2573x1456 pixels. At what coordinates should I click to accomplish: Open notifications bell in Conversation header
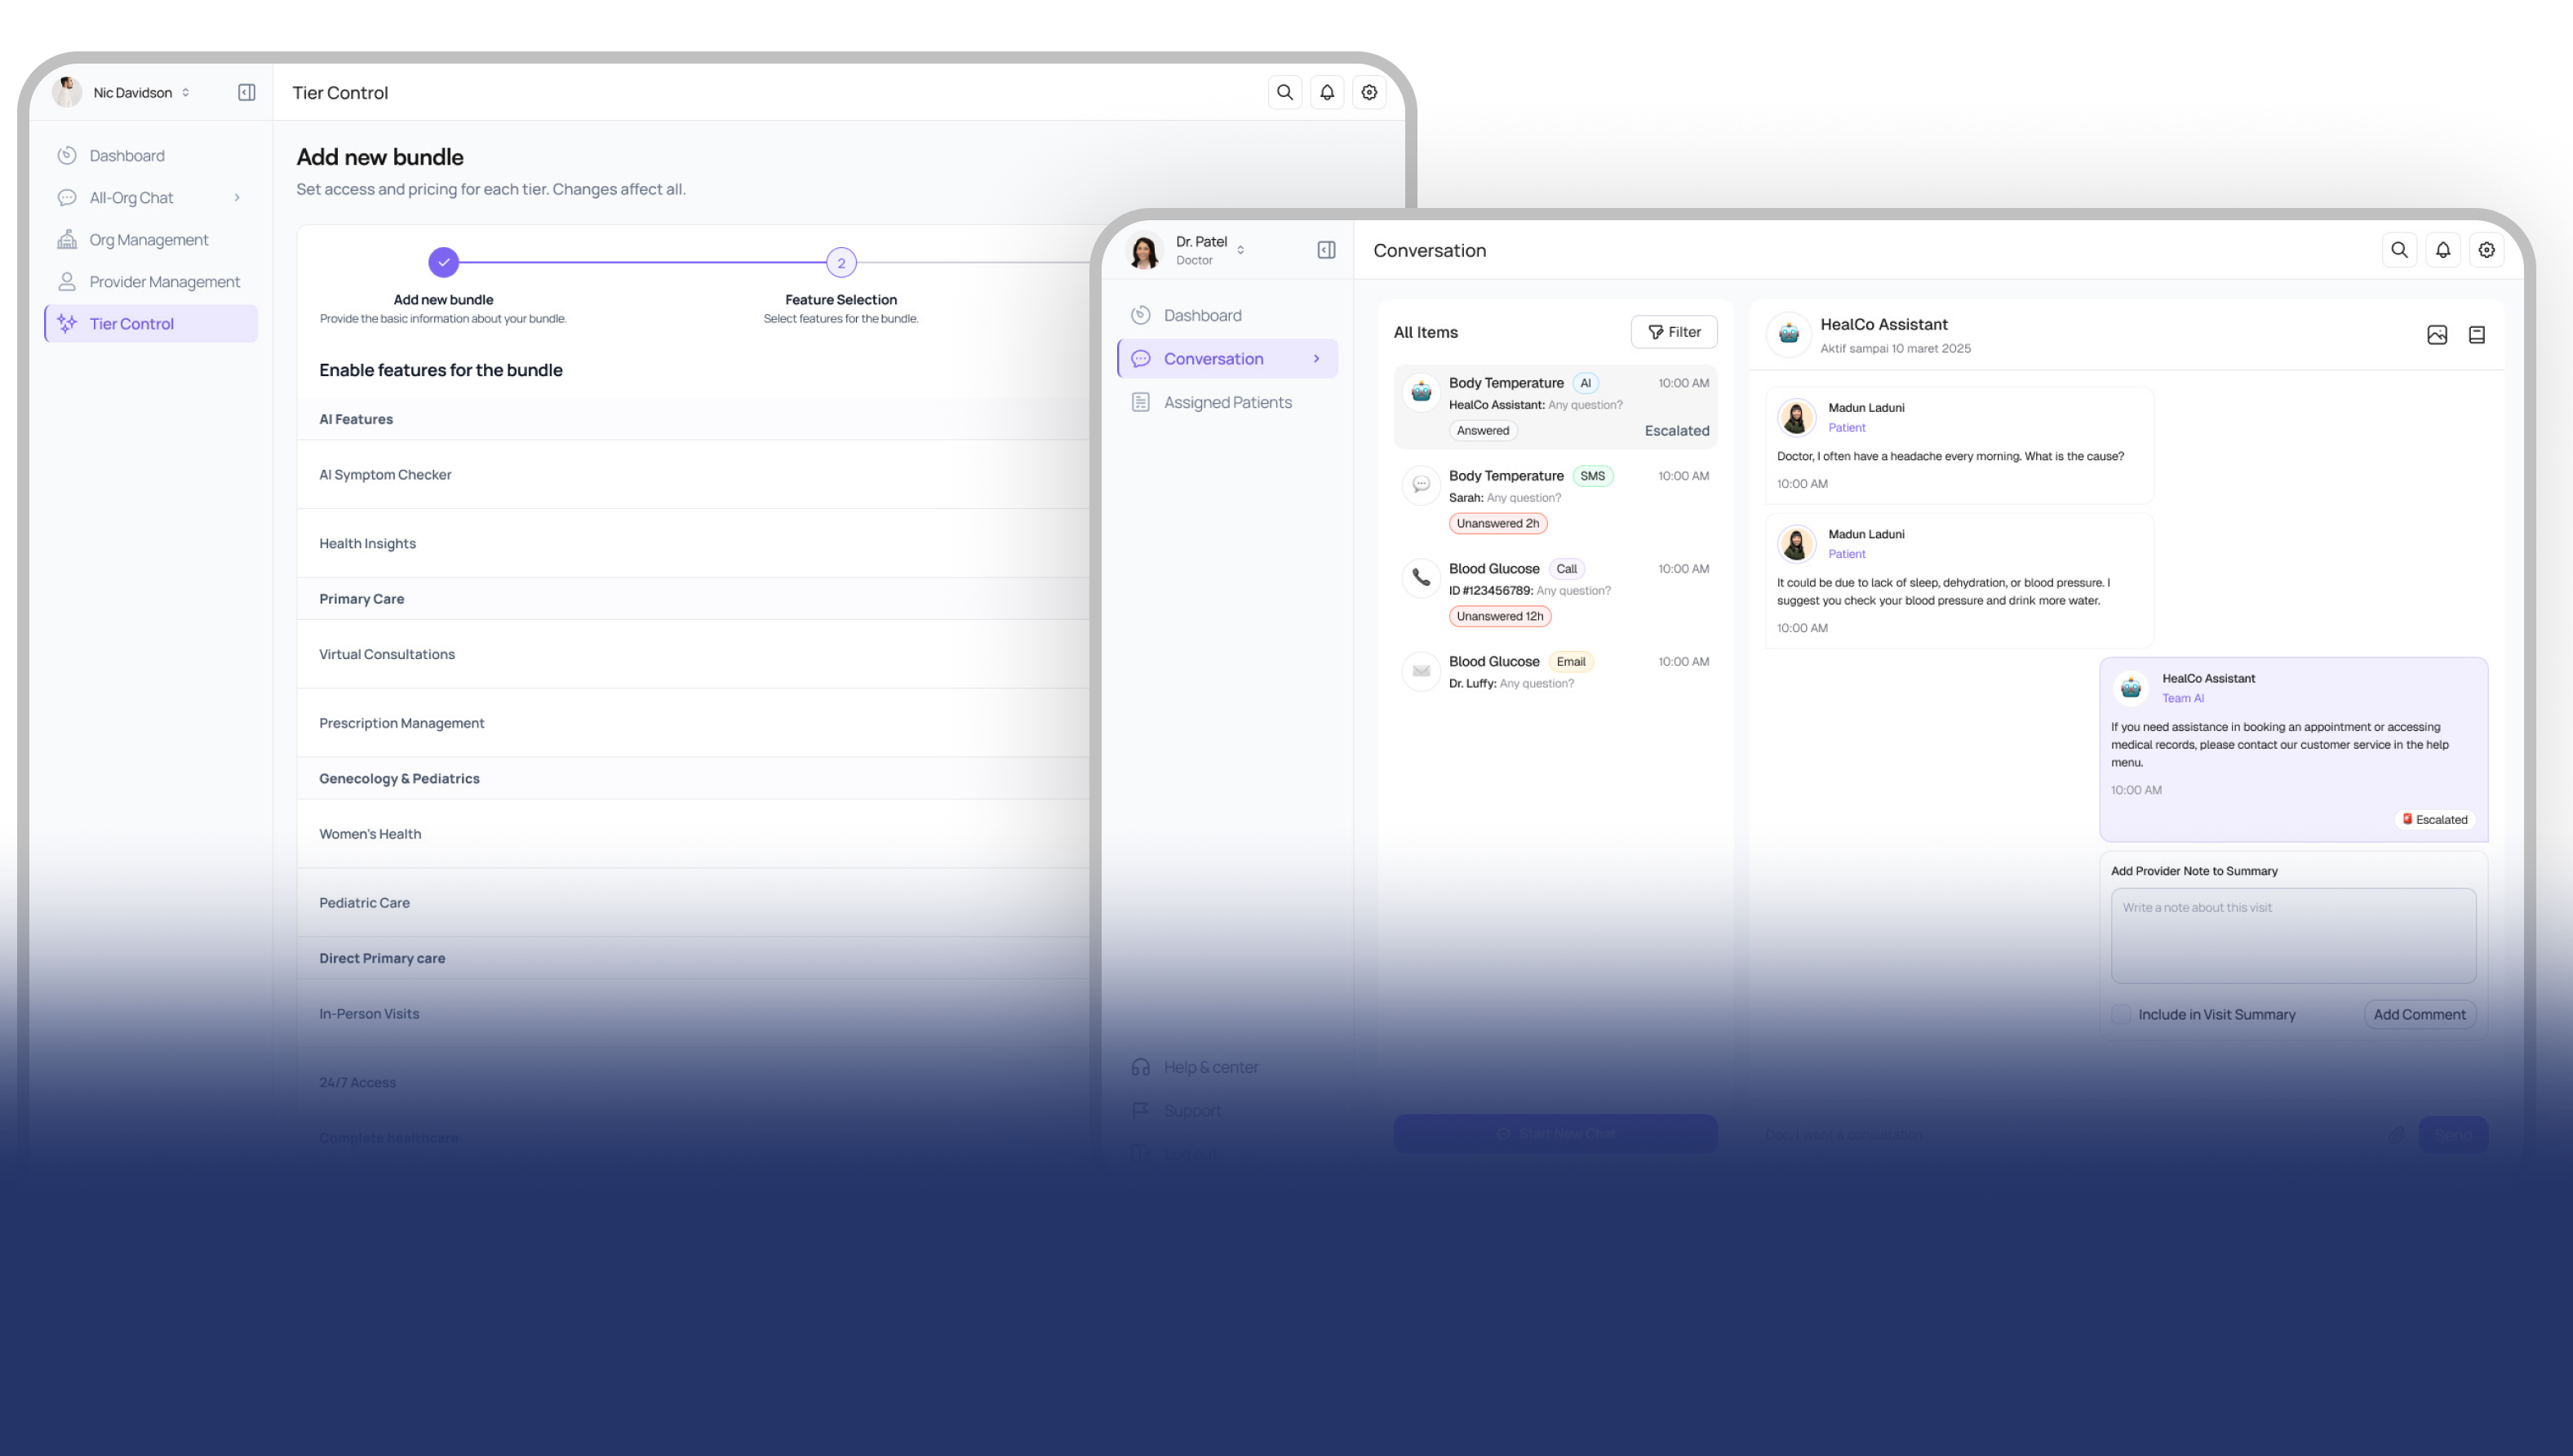[x=2443, y=250]
